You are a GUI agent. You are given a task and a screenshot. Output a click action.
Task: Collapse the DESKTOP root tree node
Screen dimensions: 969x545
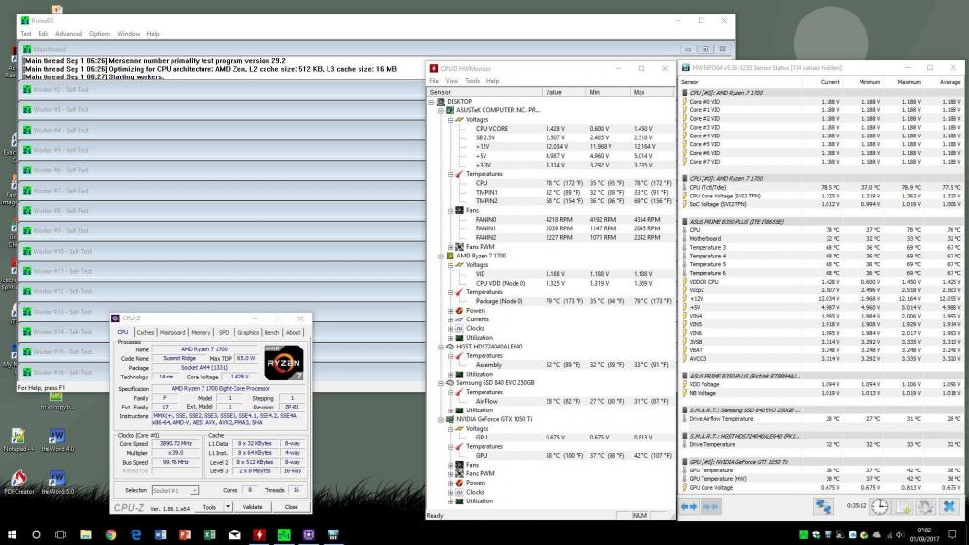click(x=433, y=101)
